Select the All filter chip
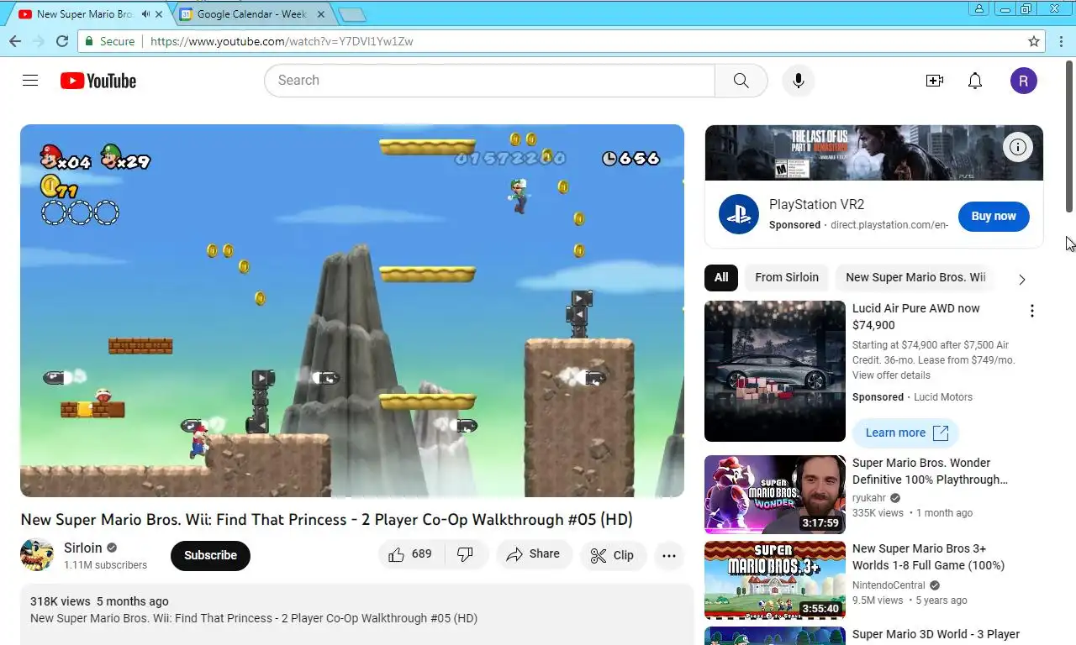Image resolution: width=1076 pixels, height=645 pixels. [x=721, y=277]
